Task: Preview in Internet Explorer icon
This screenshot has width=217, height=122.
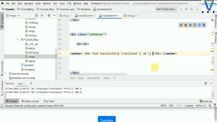Action: (199, 25)
